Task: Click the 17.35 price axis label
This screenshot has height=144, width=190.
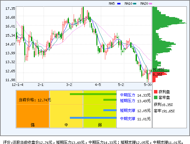Action: click(x=10, y=9)
